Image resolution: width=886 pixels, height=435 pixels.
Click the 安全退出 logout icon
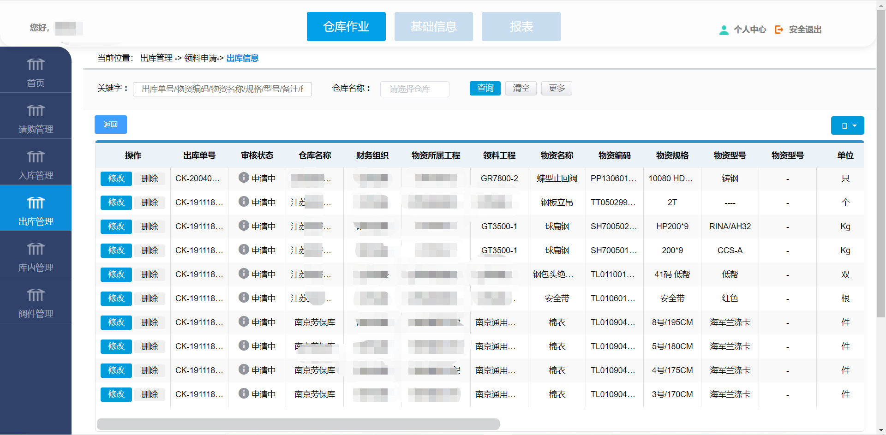pos(779,30)
